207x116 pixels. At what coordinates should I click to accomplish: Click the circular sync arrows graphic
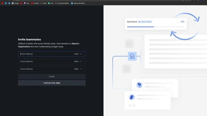(x=185, y=26)
